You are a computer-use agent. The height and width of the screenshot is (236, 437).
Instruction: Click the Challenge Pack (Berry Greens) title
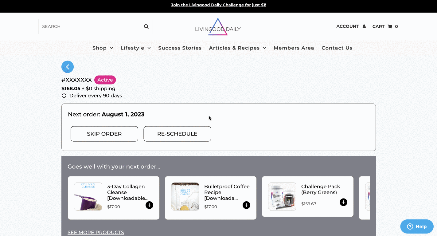pos(321,190)
